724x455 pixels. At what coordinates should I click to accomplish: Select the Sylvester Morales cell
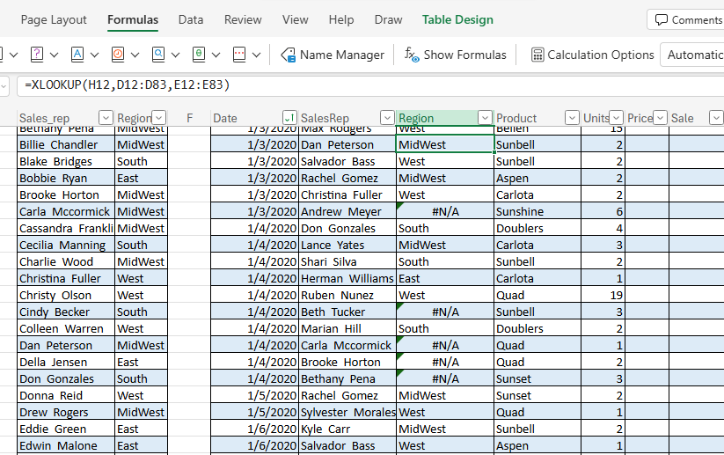click(347, 412)
